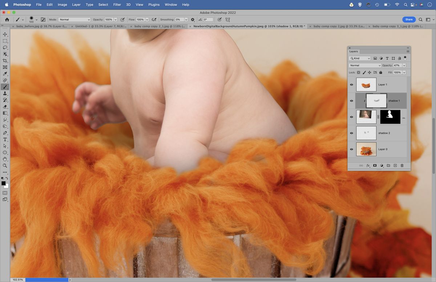Open layer Fill 100% dropdown

tap(404, 72)
